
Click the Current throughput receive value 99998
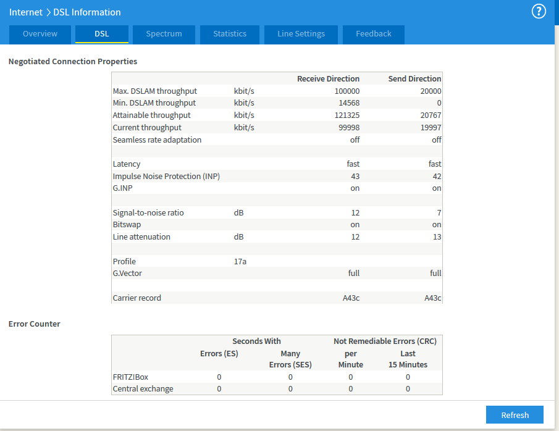click(347, 128)
